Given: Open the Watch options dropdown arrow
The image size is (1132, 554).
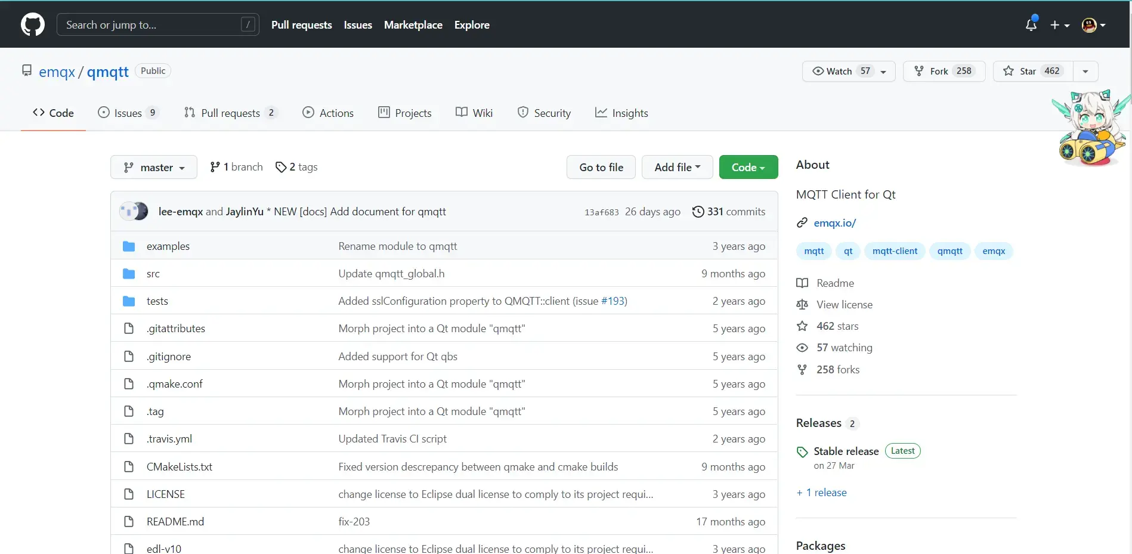Looking at the screenshot, I should point(883,72).
